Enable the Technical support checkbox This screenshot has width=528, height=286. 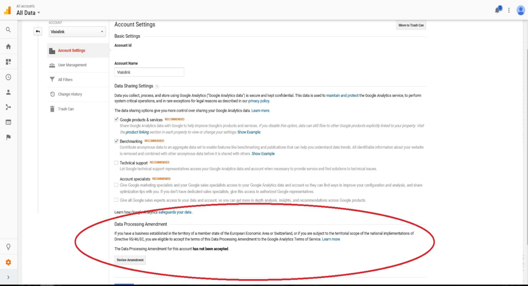(116, 162)
